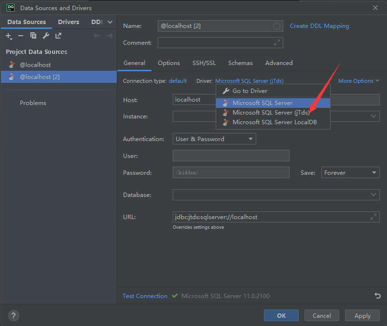The height and width of the screenshot is (326, 387).
Task: Focus the URL input field
Action: [276, 217]
